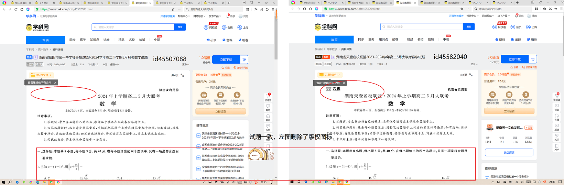The height and width of the screenshot is (185, 564).
Task: Reload the page in the left browser window
Action: click(x=16, y=9)
